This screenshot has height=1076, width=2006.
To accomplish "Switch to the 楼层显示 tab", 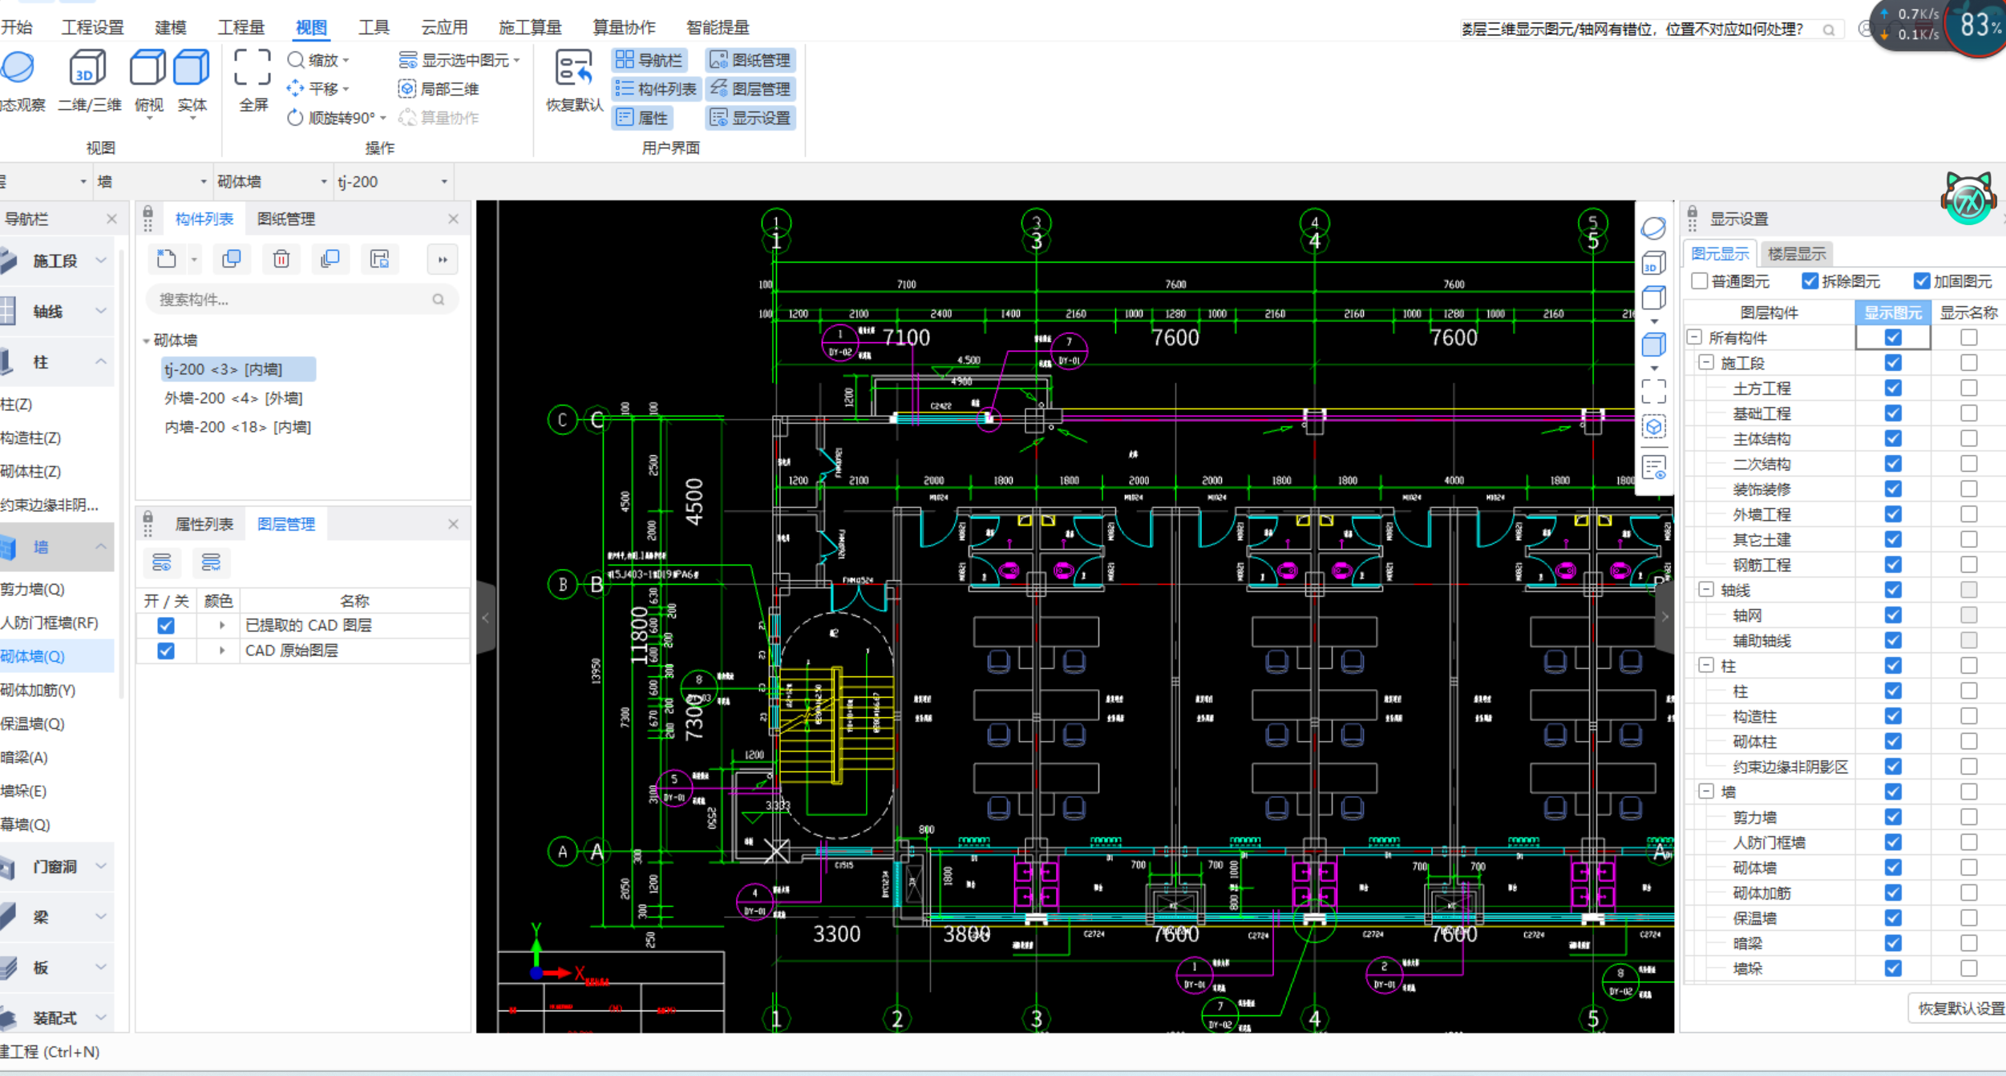I will pyautogui.click(x=1796, y=254).
